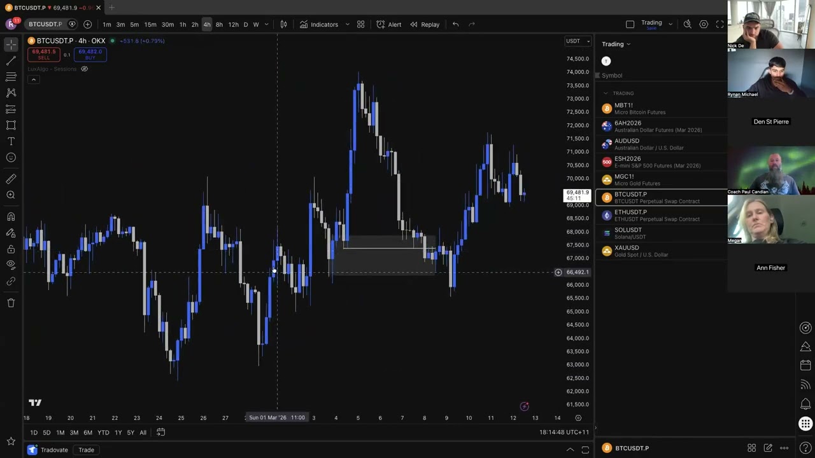Select the geometric shapes drawing tool
The height and width of the screenshot is (458, 815).
[x=11, y=125]
